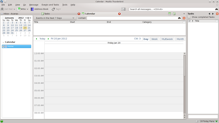The image size is (219, 123).
Task: Toggle the Home calendar checkbox
Action: point(3,46)
